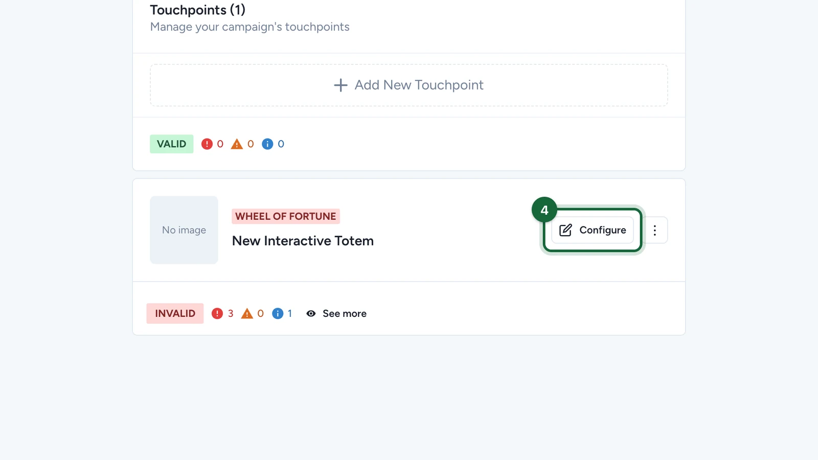Click the WHEEL OF FORTUNE tag
818x460 pixels.
[286, 216]
